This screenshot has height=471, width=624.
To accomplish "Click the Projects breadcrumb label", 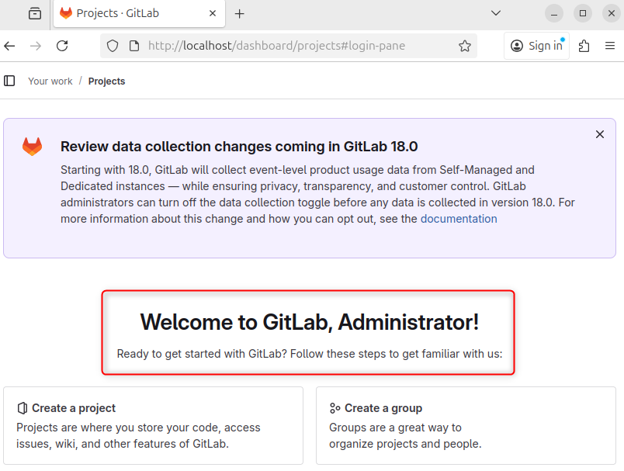I will [106, 81].
